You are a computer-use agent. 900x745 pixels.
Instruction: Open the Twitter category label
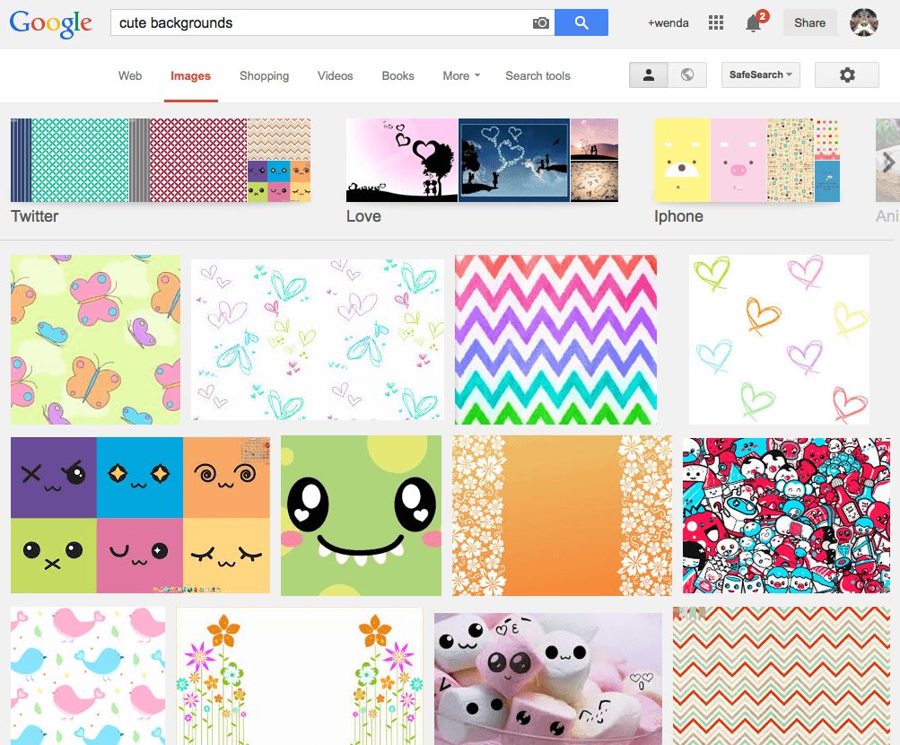(34, 216)
